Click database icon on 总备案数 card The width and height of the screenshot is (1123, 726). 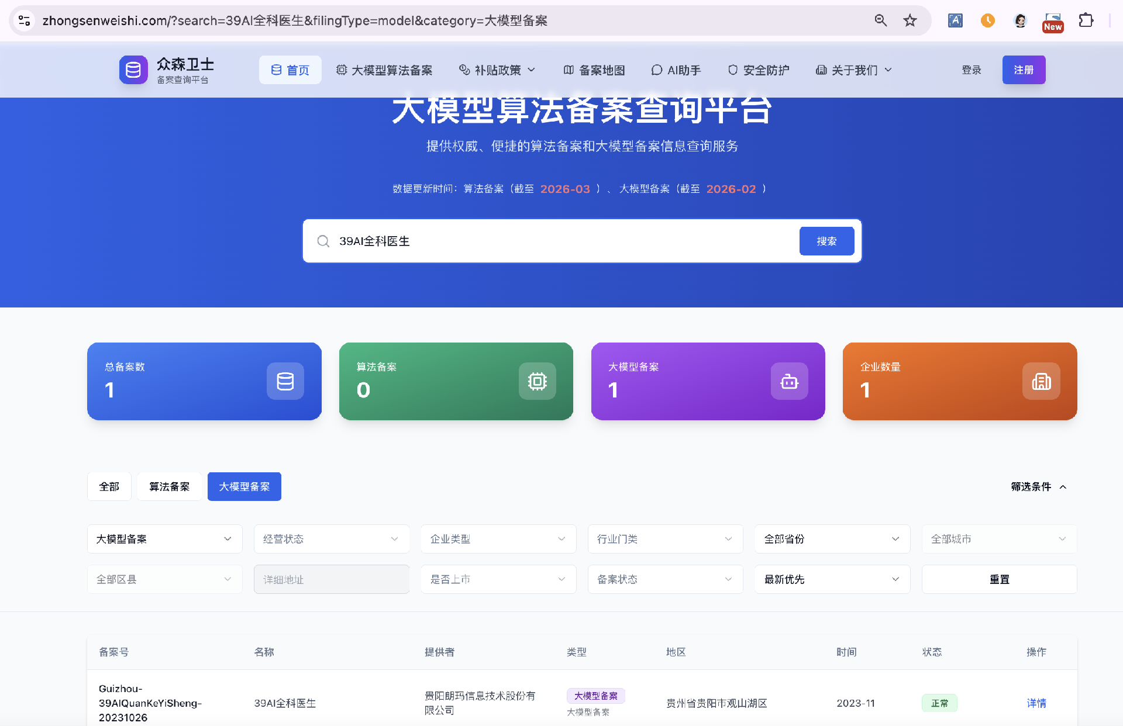(285, 381)
